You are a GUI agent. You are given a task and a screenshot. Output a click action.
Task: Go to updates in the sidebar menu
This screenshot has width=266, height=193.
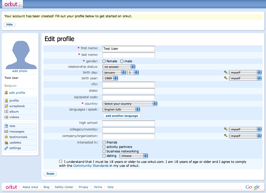15,142
